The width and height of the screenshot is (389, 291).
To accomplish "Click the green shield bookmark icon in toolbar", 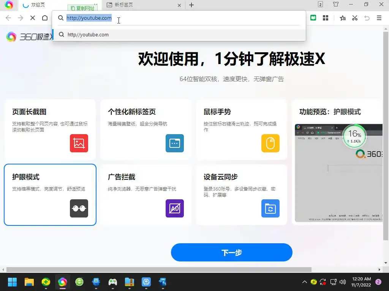I will pyautogui.click(x=313, y=18).
